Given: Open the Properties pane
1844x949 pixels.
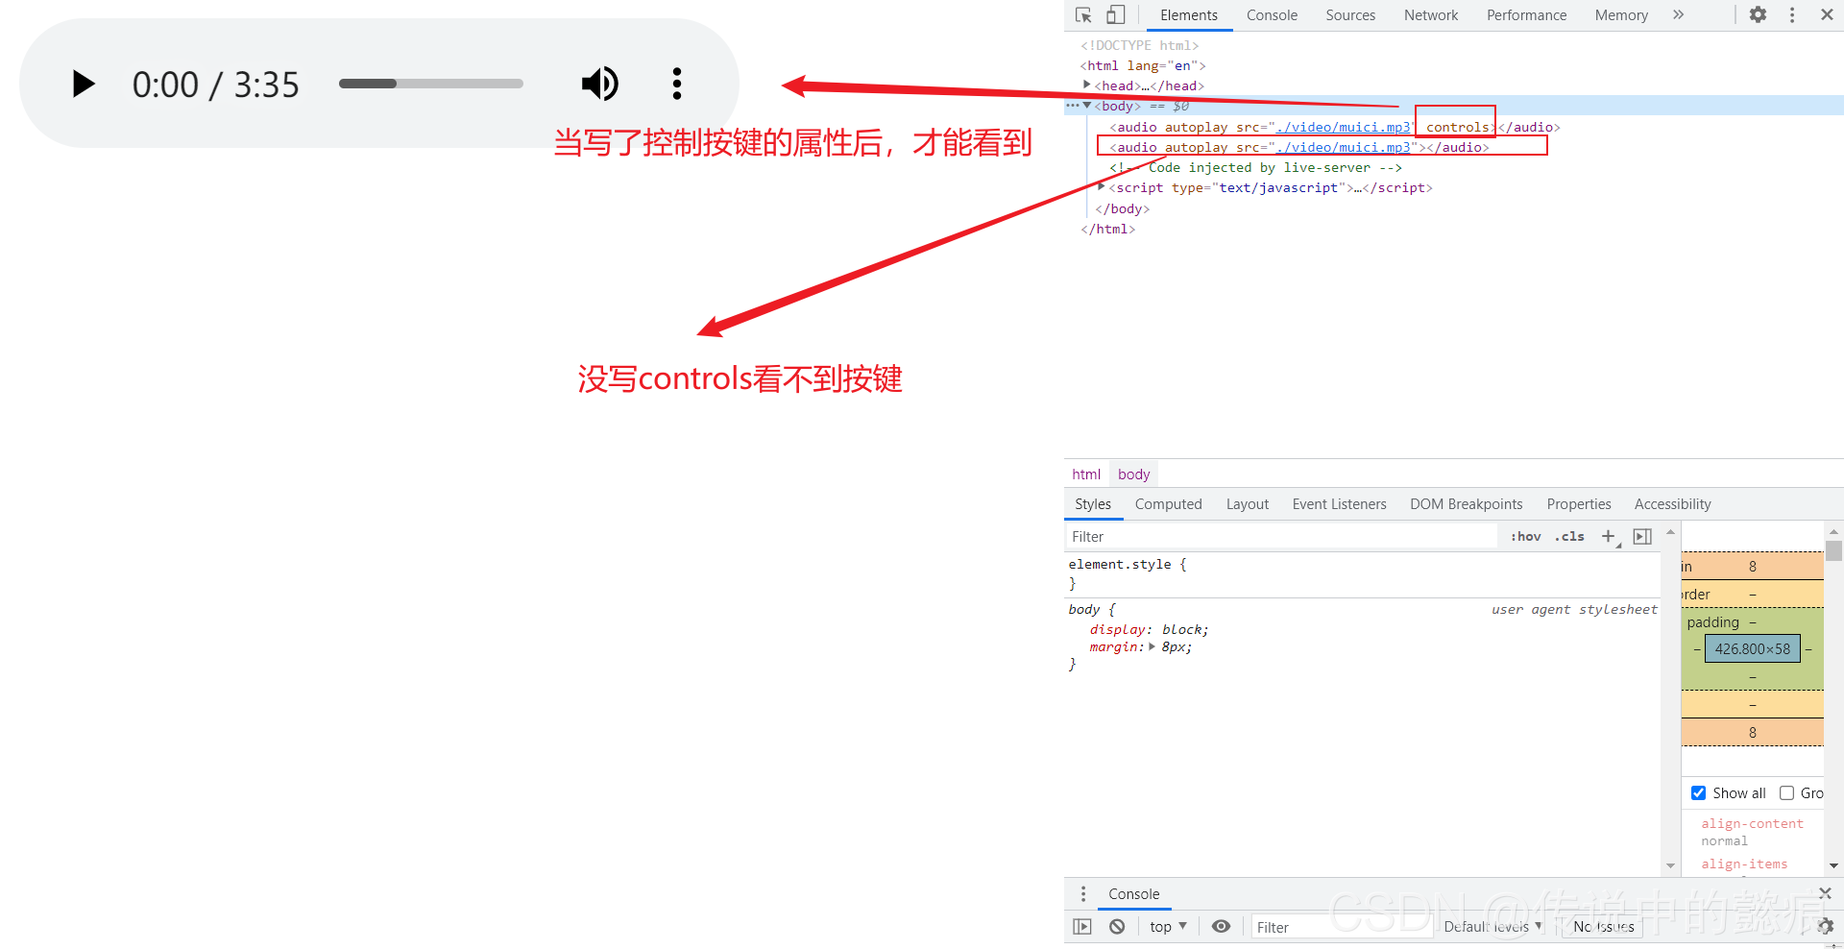Looking at the screenshot, I should 1578,504.
